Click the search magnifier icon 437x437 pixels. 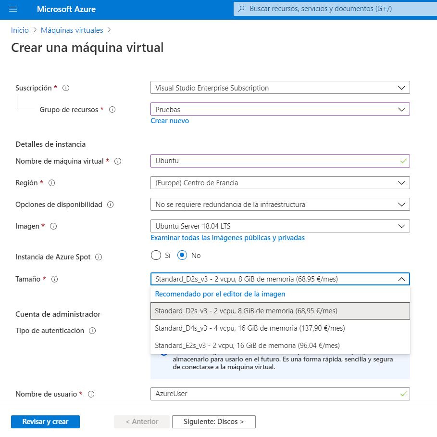[x=241, y=9]
